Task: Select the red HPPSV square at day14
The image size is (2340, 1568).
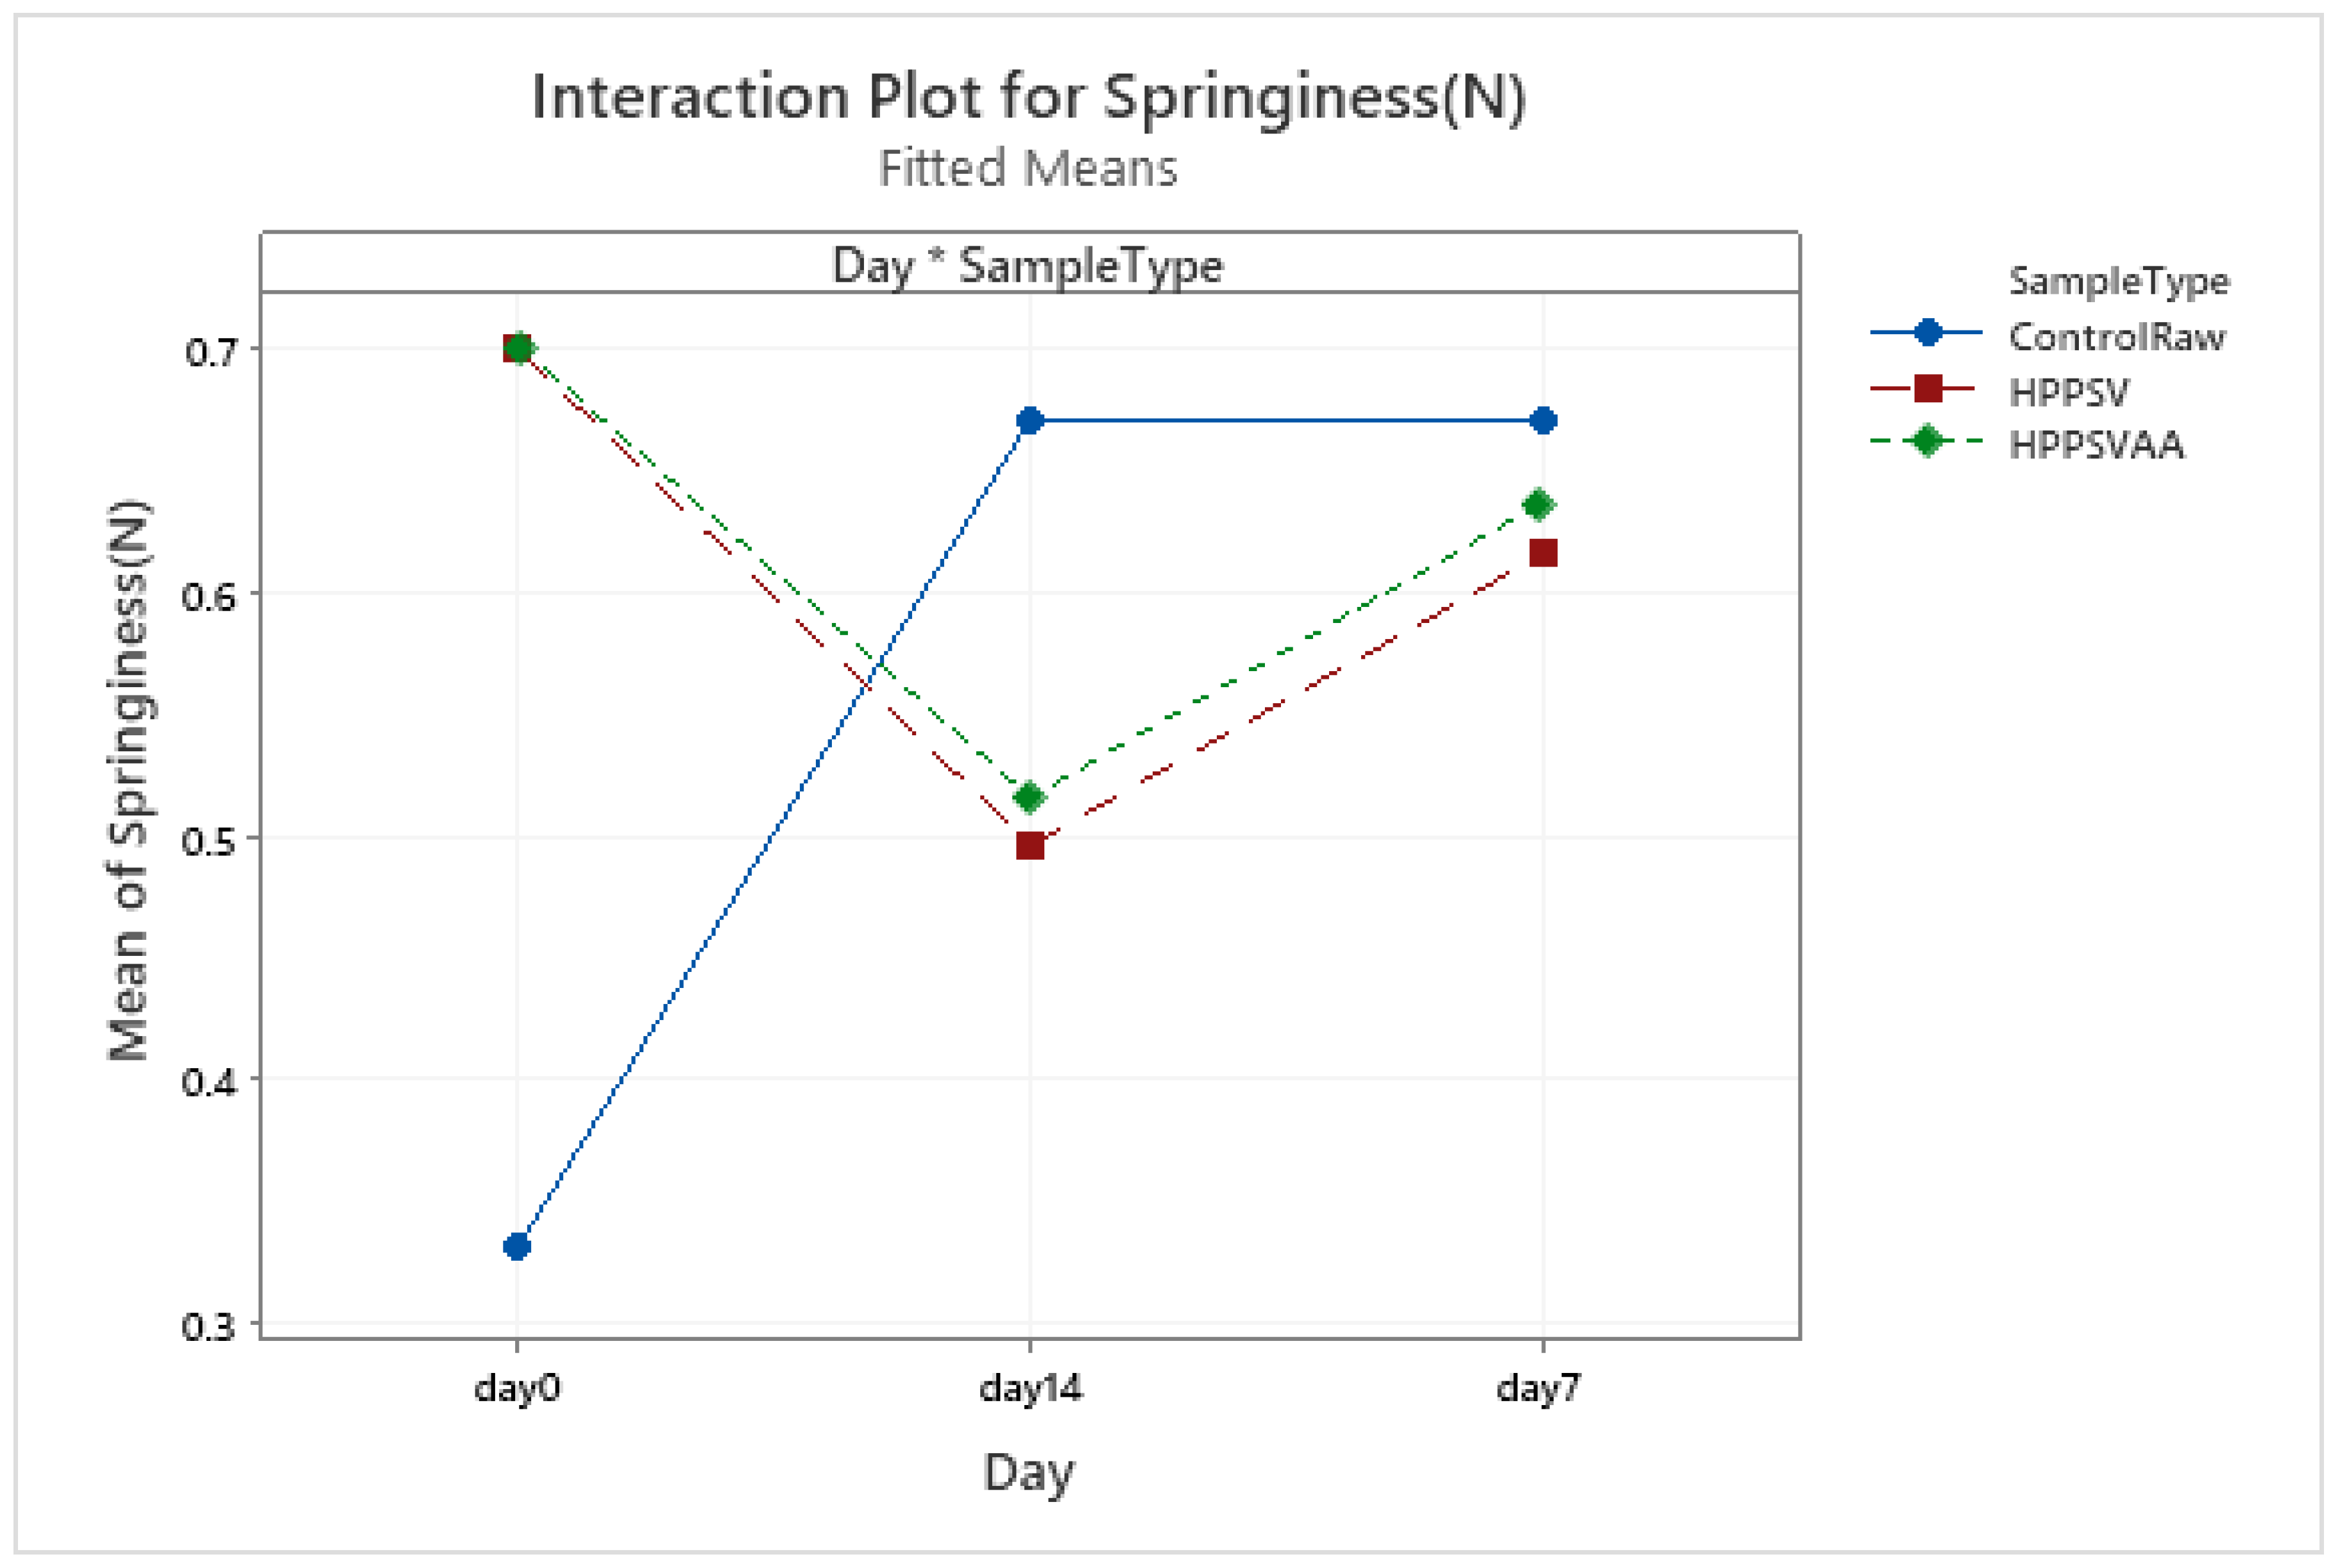Action: (1030, 846)
